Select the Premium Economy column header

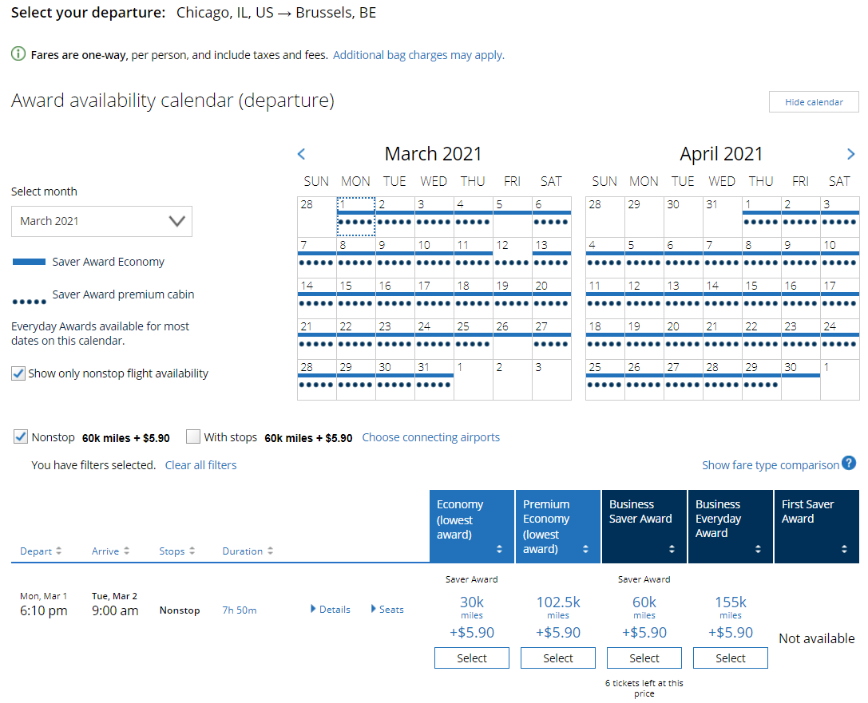(558, 526)
